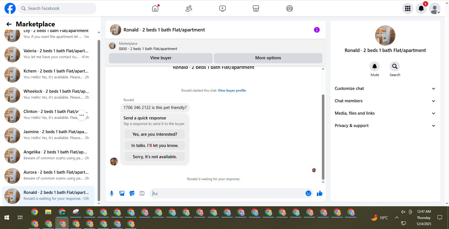Open Task View on the taskbar
The width and height of the screenshot is (449, 229).
(x=20, y=217)
